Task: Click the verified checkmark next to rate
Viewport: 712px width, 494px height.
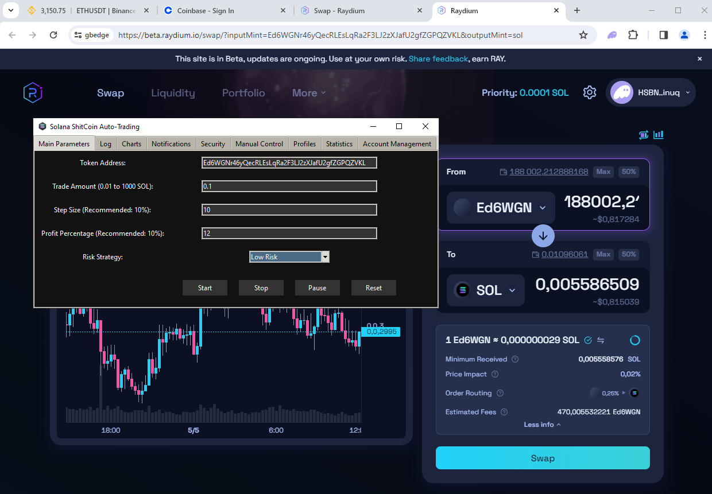Action: click(x=588, y=340)
